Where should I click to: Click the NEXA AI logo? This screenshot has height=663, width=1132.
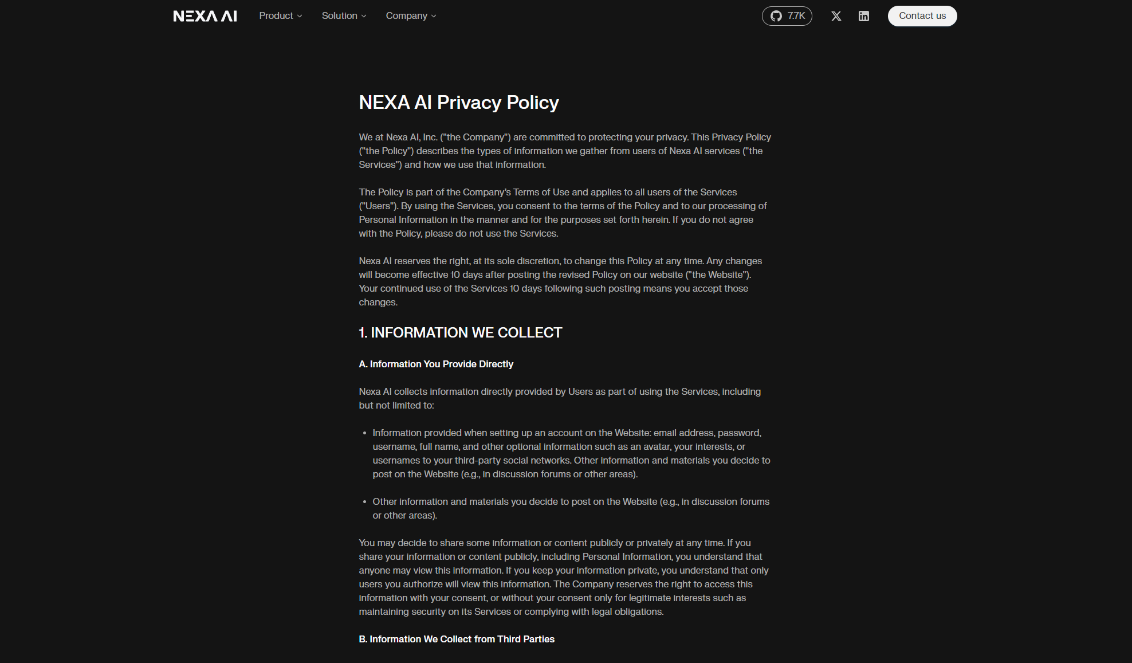(x=205, y=16)
